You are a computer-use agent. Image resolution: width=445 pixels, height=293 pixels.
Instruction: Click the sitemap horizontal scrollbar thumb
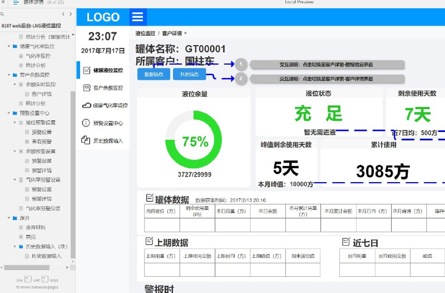pos(27,267)
